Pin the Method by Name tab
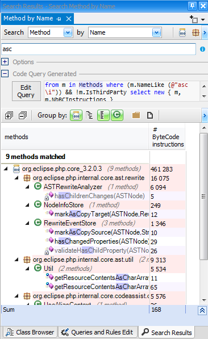The height and width of the screenshot is (339, 208). click(x=59, y=19)
